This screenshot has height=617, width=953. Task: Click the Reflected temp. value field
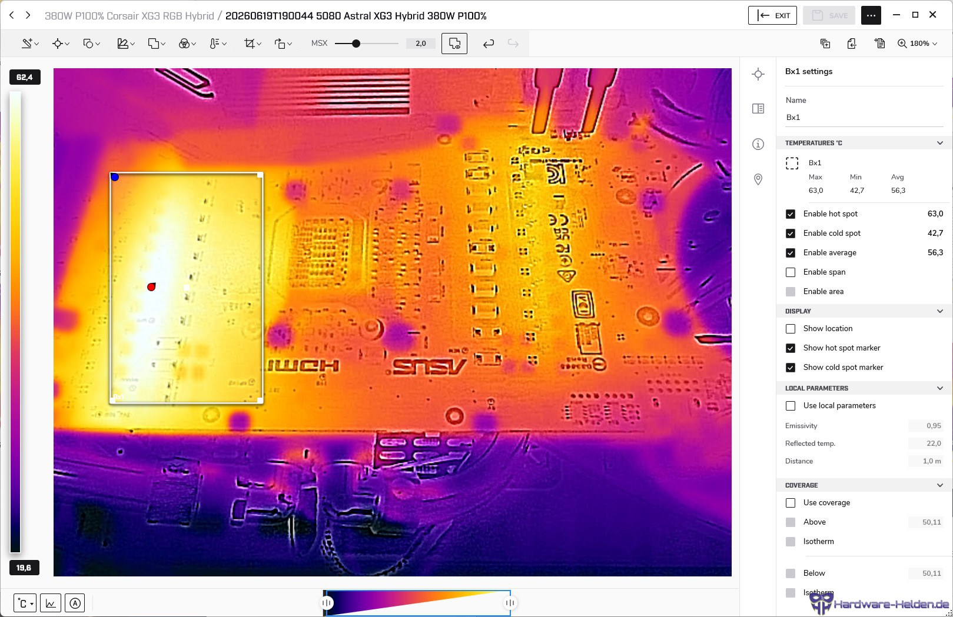point(926,443)
